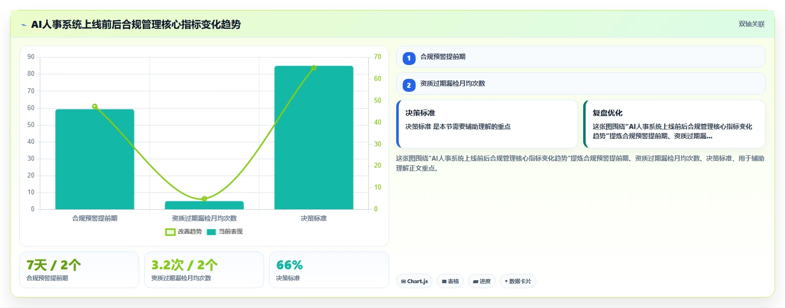Click x-axis label 资质过期漏检月均次数
Viewport: 785px width, 308px height.
204,218
